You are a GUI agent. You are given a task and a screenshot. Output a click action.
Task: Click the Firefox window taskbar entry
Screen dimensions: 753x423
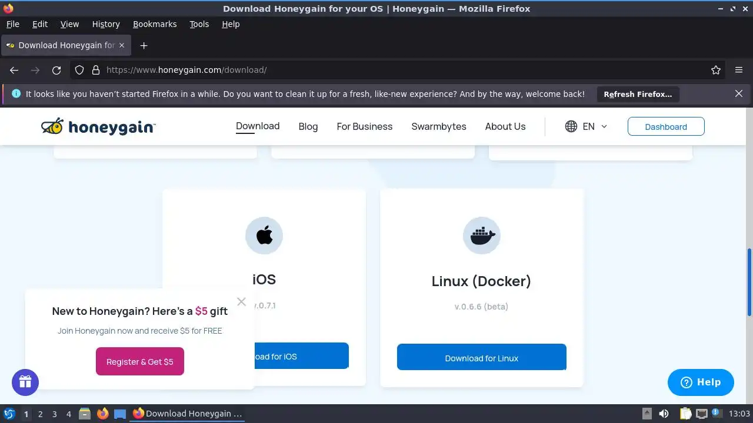tap(188, 414)
